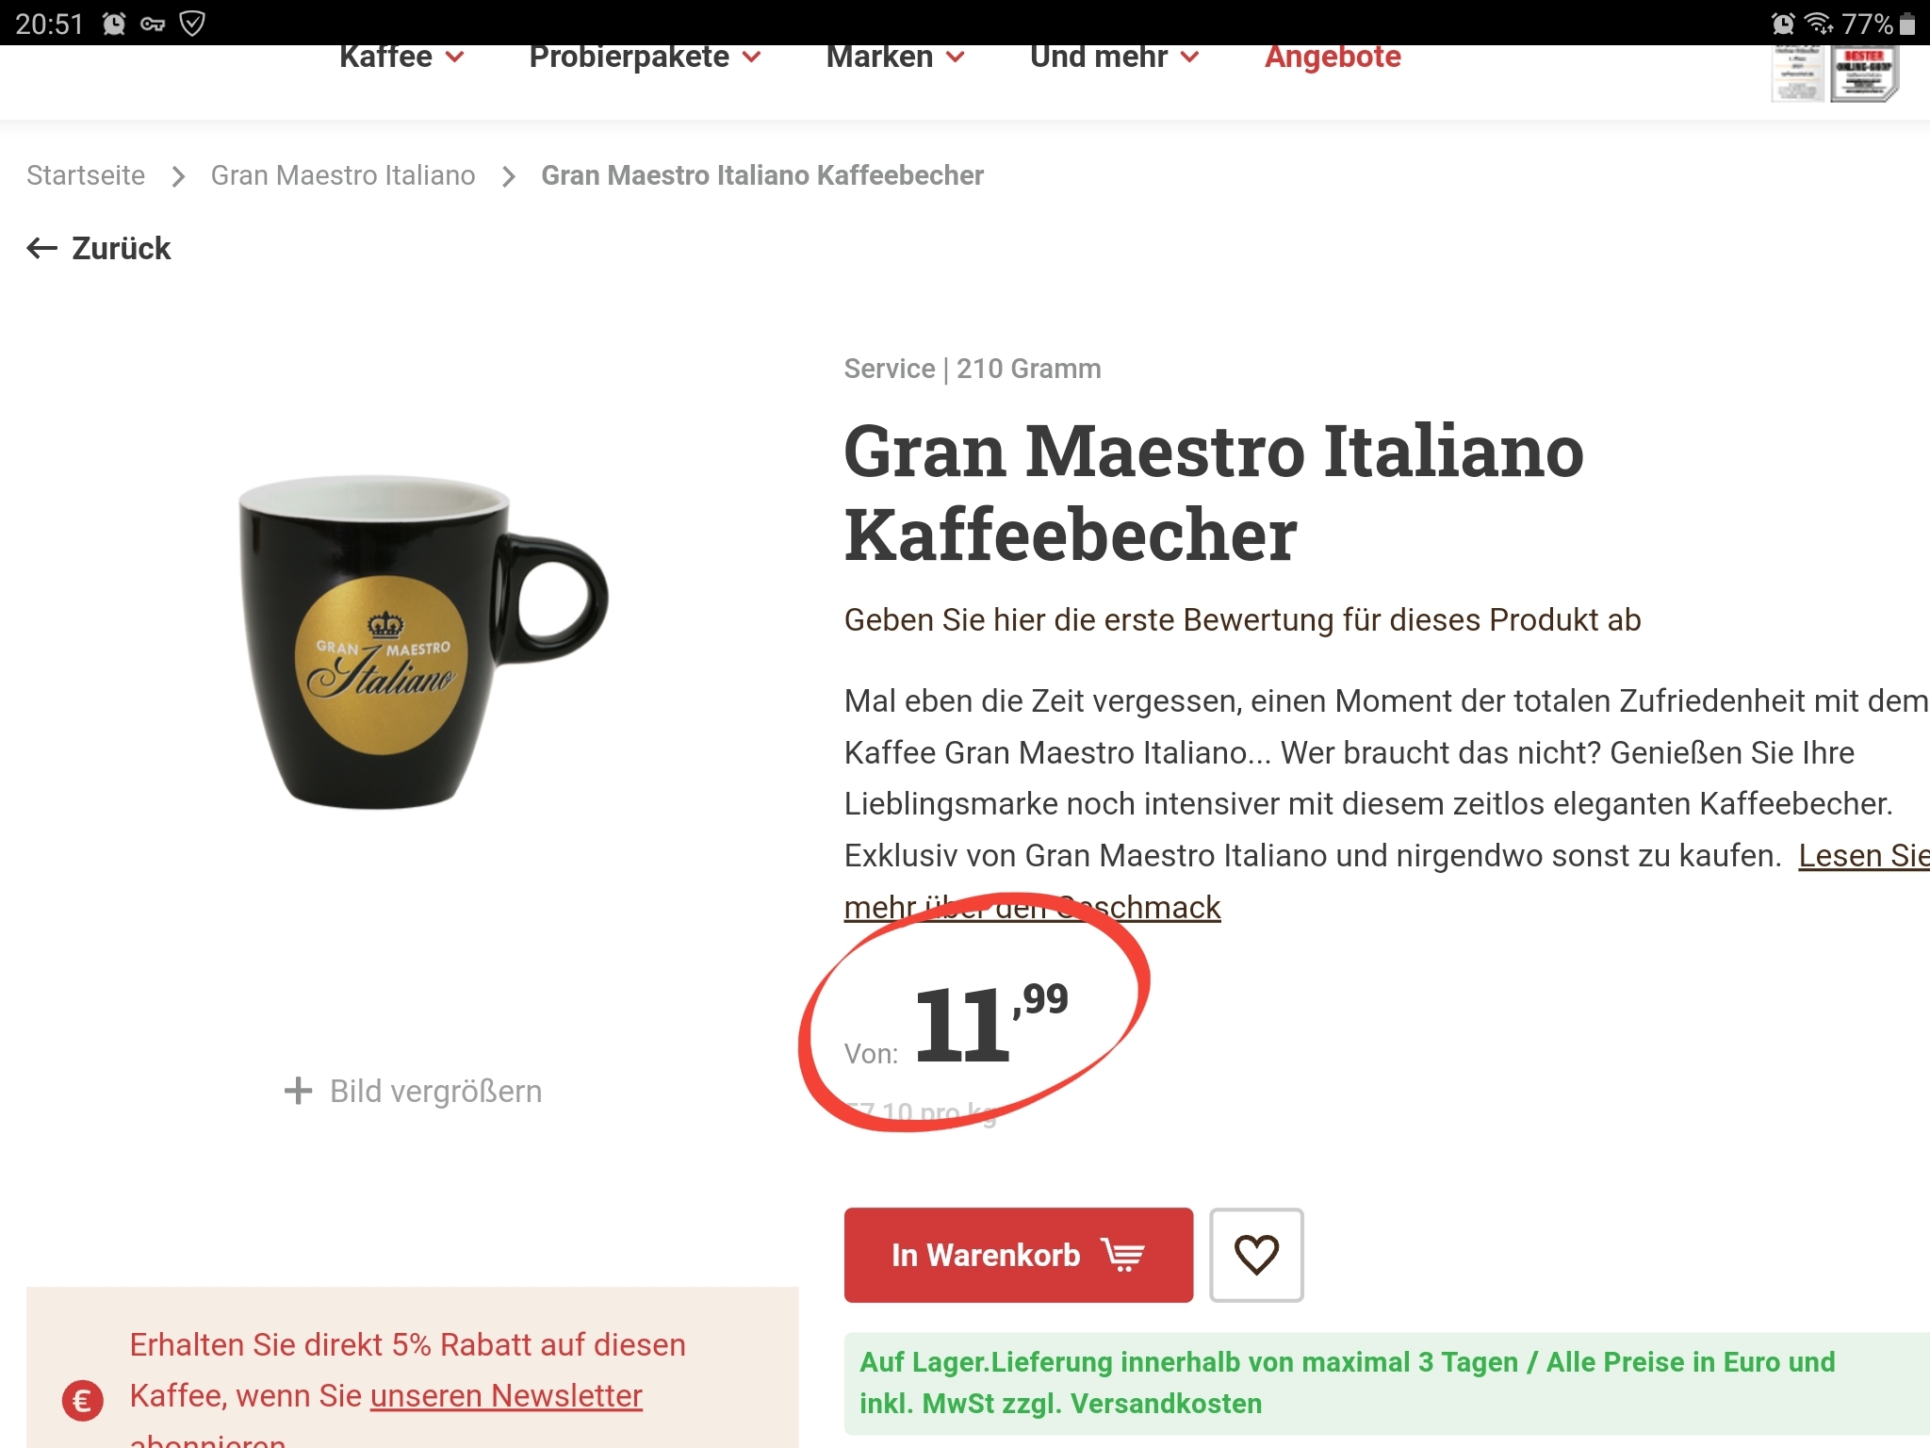Open the Bester Online-Shop award badge
Viewport: 1930px width, 1448px height.
click(x=1864, y=74)
